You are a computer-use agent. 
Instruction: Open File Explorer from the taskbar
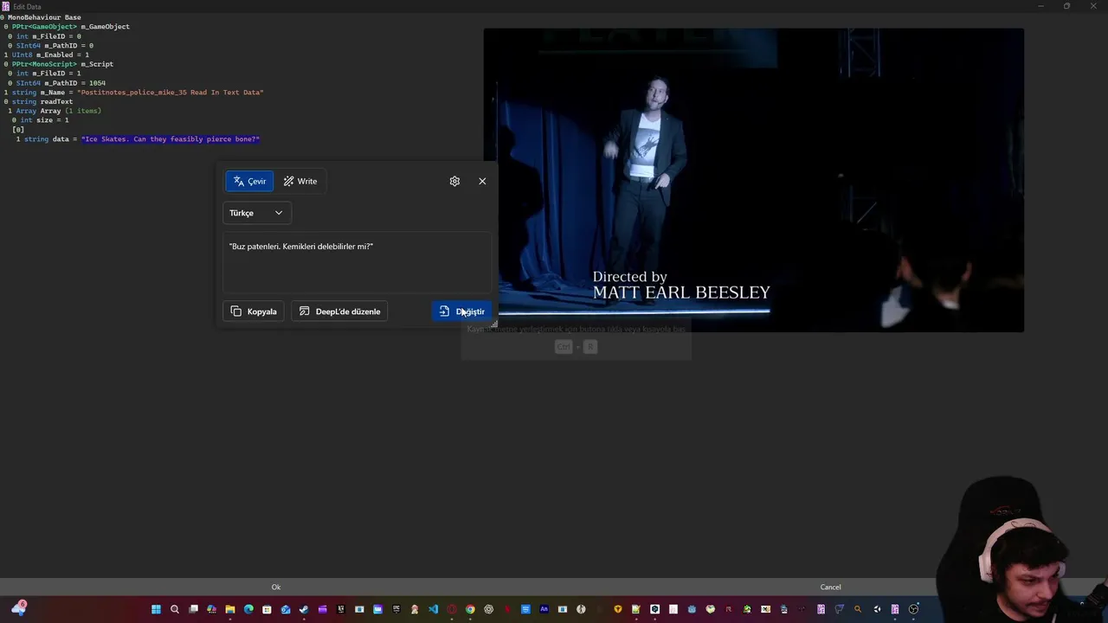pyautogui.click(x=230, y=609)
